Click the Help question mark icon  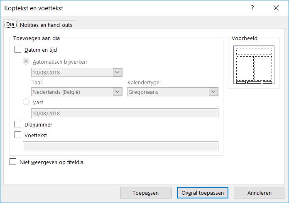point(252,8)
